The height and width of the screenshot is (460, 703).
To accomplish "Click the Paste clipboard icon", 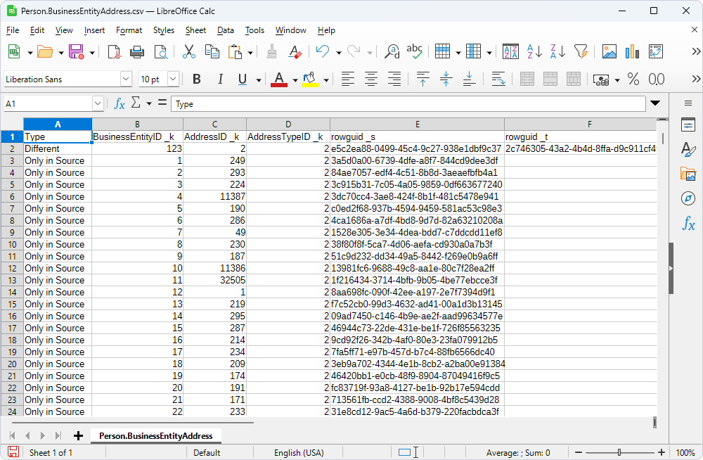I will (235, 52).
